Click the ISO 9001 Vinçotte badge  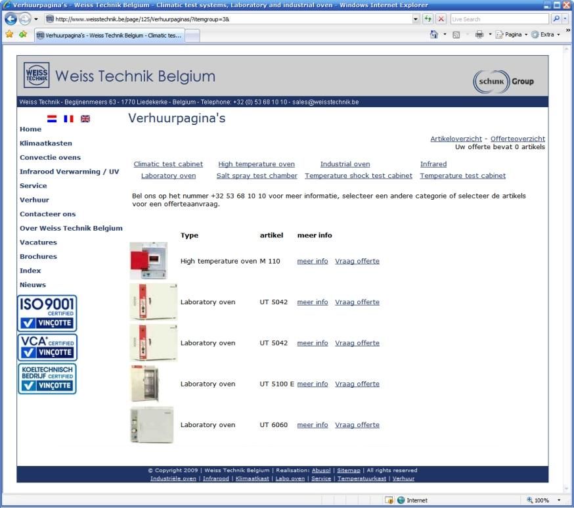[47, 313]
